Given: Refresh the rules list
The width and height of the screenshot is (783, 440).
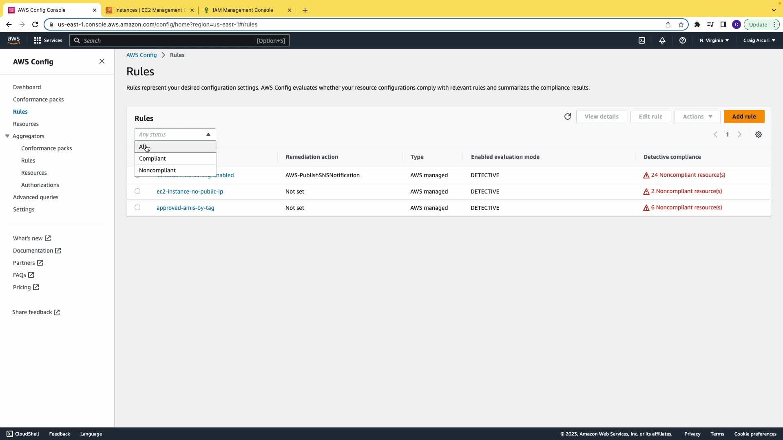Looking at the screenshot, I should tap(567, 117).
